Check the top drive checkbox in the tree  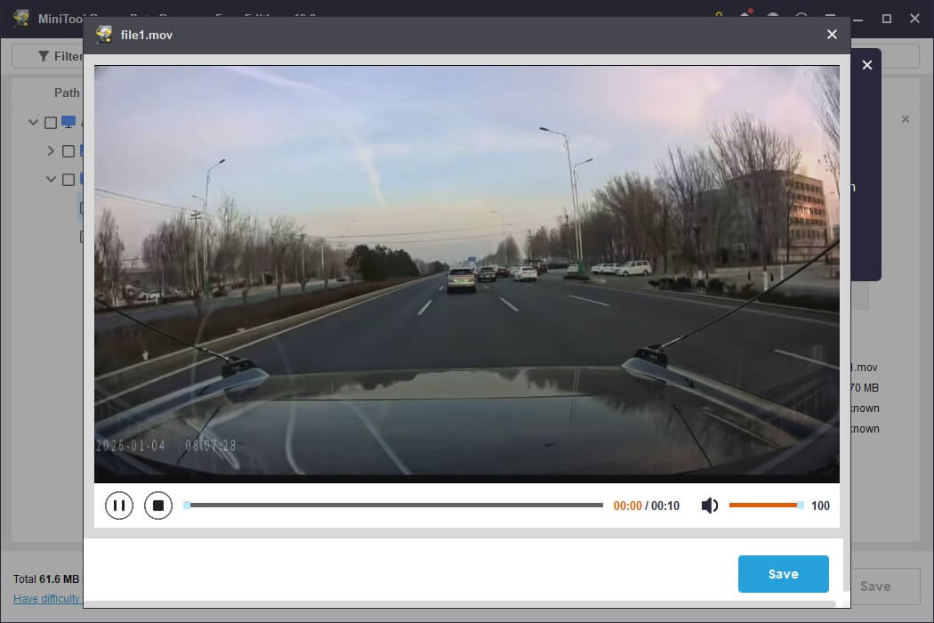[x=51, y=122]
